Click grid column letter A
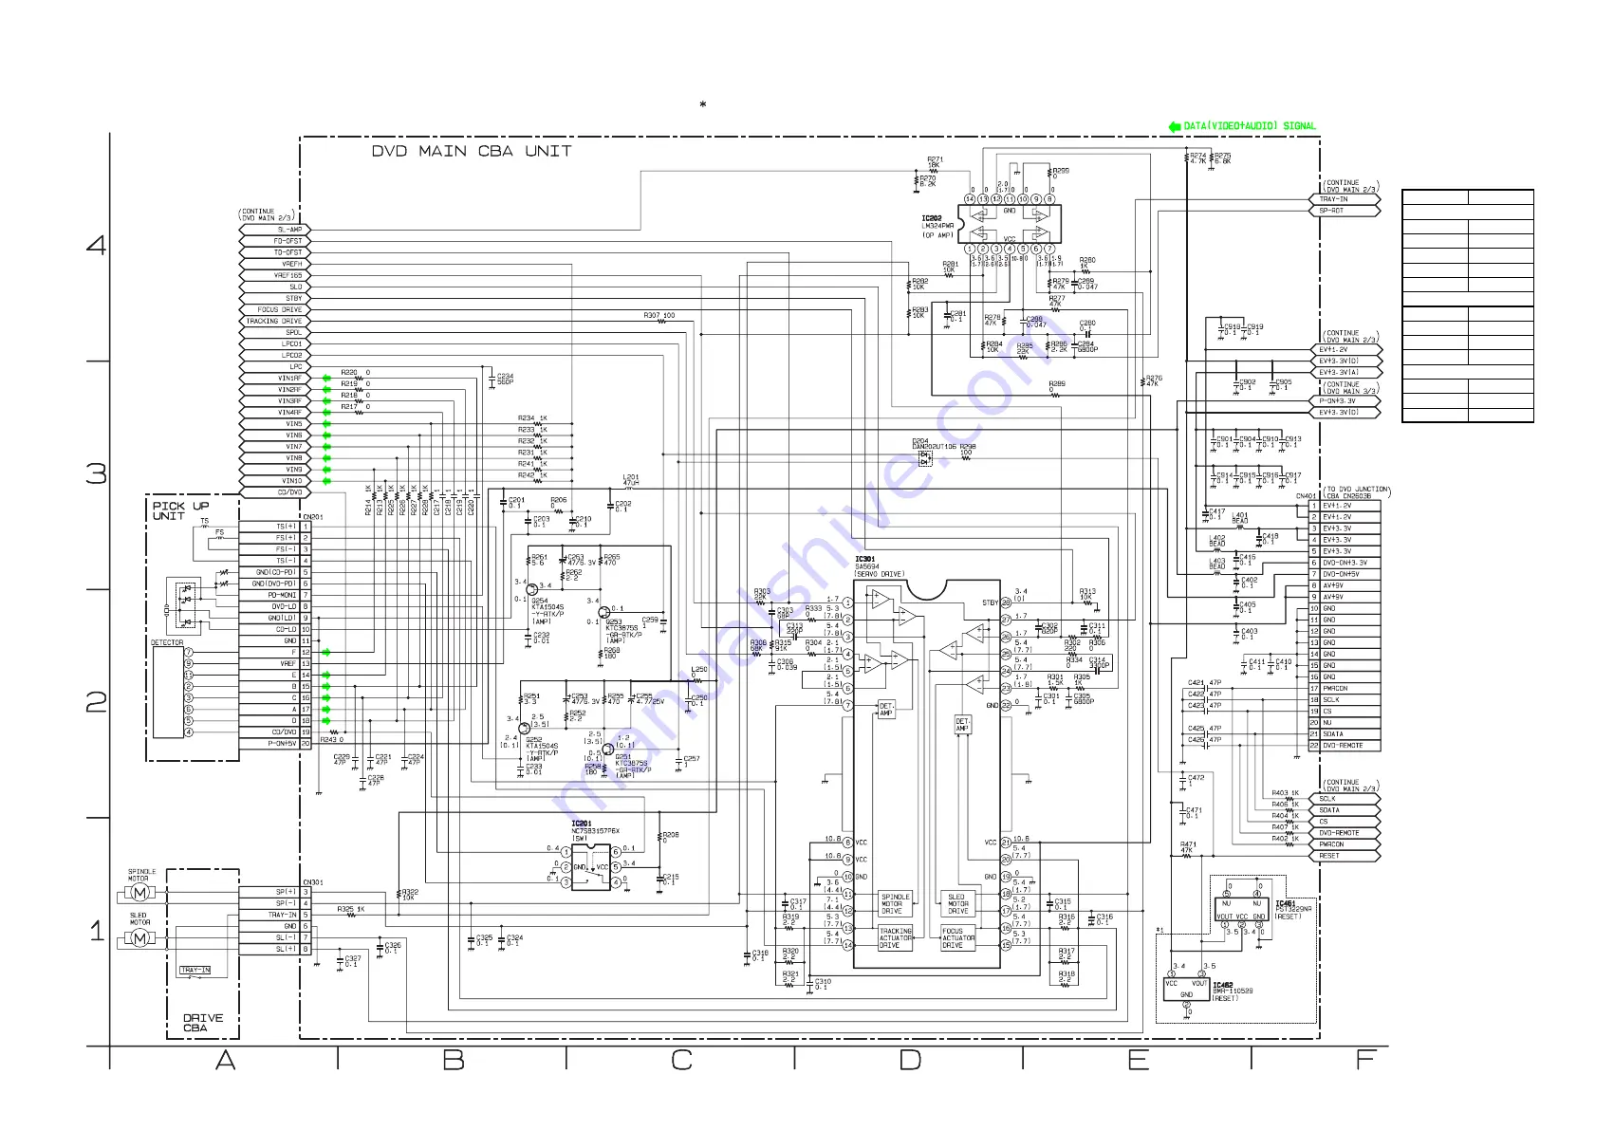Viewport: 1614px width, 1130px height. point(225,1060)
